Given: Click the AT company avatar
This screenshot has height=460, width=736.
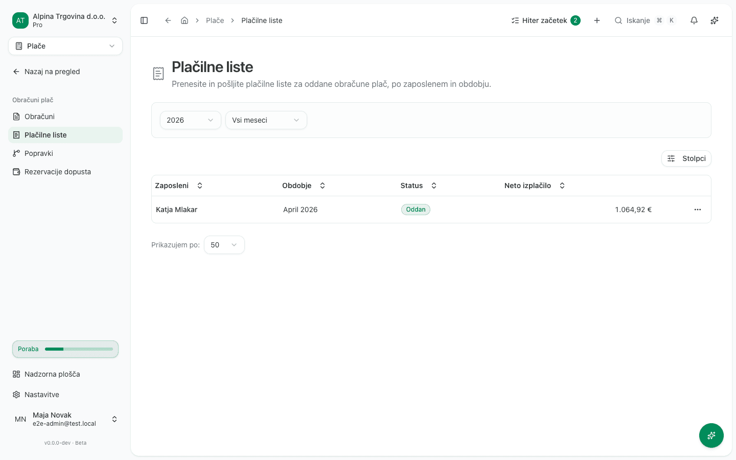Looking at the screenshot, I should click(20, 20).
